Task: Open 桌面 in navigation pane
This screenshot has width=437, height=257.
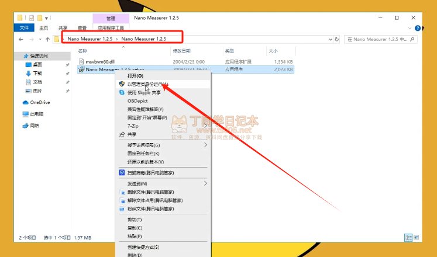Action: click(37, 64)
